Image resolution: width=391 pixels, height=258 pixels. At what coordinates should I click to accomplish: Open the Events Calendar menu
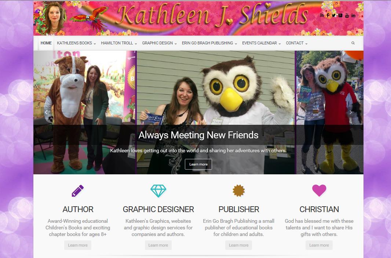261,43
